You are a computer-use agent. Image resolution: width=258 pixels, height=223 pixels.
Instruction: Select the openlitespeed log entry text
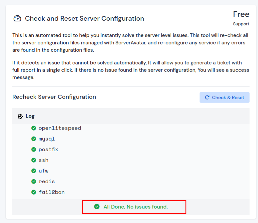(x=60, y=128)
